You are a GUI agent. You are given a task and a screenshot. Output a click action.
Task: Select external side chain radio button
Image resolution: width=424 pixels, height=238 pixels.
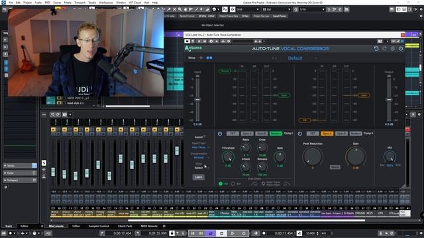pyautogui.click(x=233, y=184)
